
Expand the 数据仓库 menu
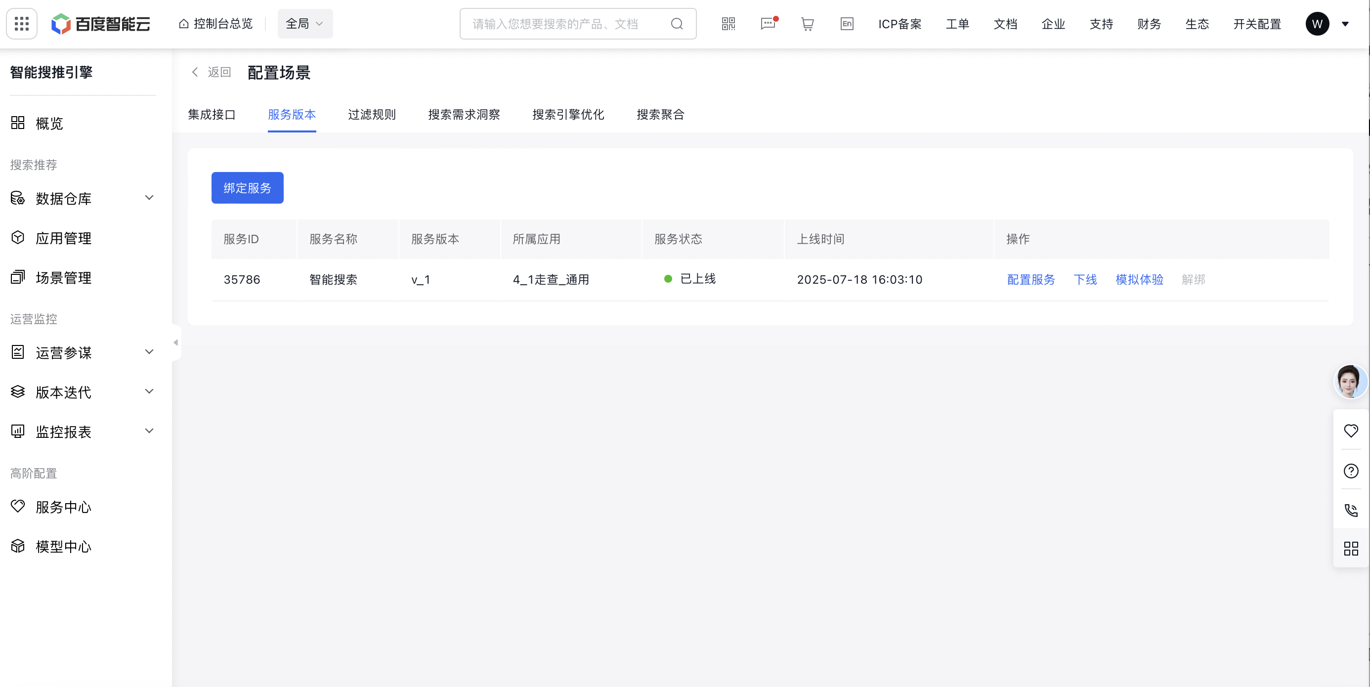pos(83,198)
